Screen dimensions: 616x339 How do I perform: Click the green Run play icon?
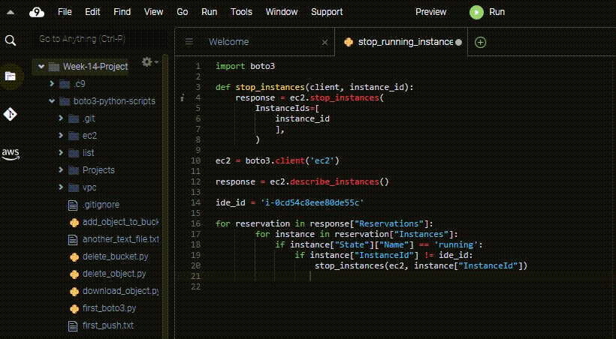click(476, 12)
